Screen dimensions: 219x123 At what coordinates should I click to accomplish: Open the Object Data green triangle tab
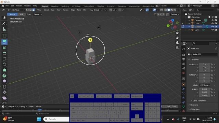point(183,107)
